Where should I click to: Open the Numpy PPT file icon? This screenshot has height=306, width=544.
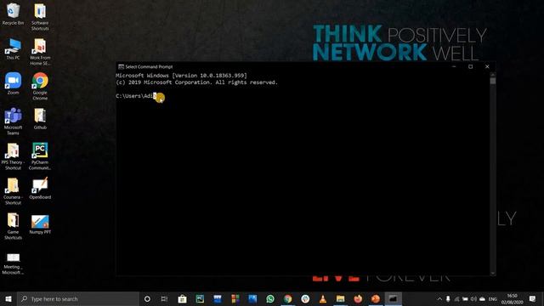point(40,224)
